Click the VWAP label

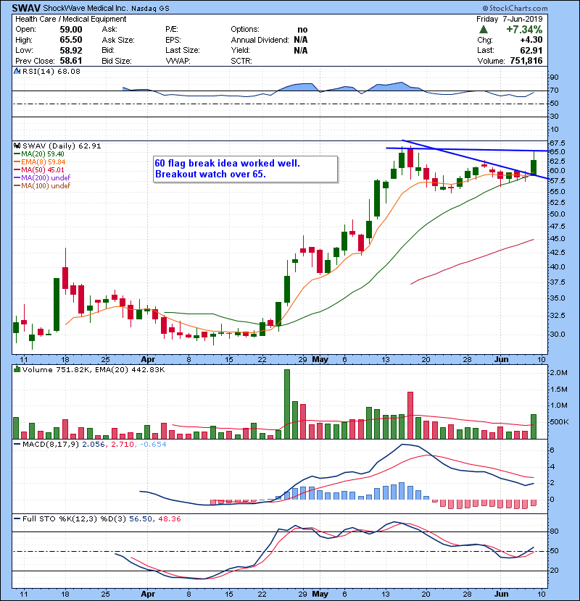point(178,61)
